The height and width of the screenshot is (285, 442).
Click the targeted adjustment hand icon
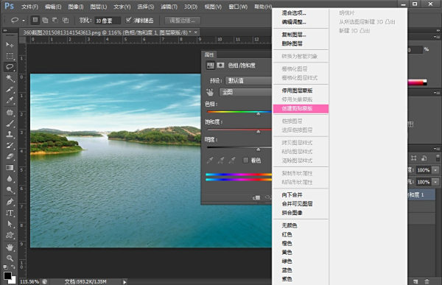[x=210, y=92]
